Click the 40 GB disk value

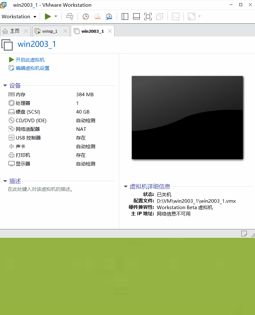click(x=82, y=112)
